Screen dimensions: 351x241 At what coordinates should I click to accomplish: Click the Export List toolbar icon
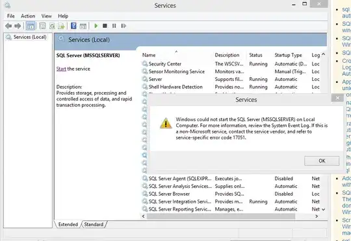click(61, 26)
